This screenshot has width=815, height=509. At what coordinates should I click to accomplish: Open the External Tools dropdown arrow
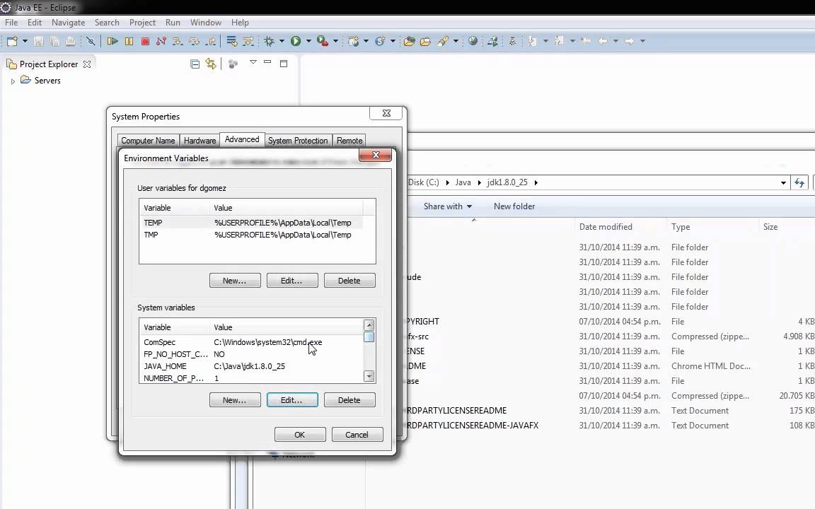[335, 41]
